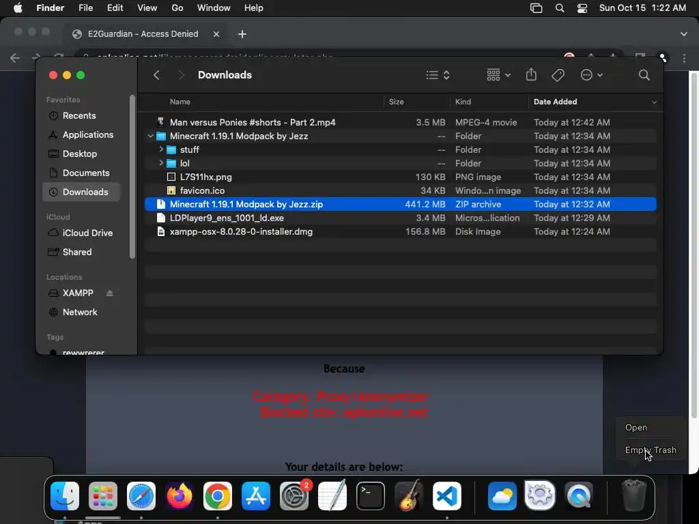699x524 pixels.
Task: Expand the stuff folder
Action: click(x=161, y=149)
